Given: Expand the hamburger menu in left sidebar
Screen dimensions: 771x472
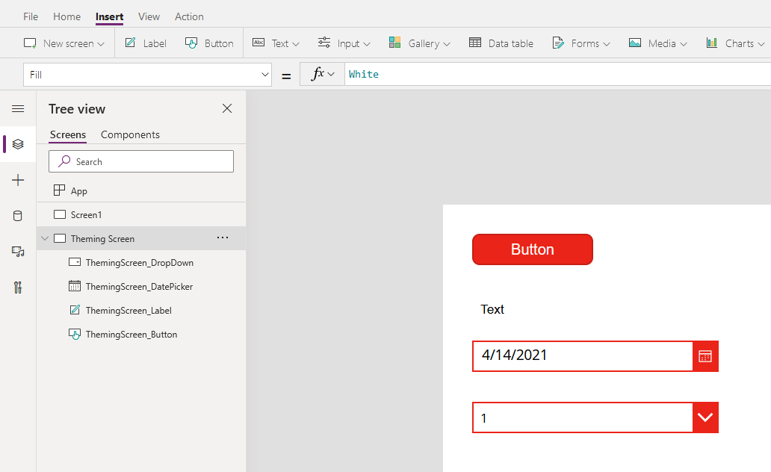Looking at the screenshot, I should pyautogui.click(x=18, y=109).
